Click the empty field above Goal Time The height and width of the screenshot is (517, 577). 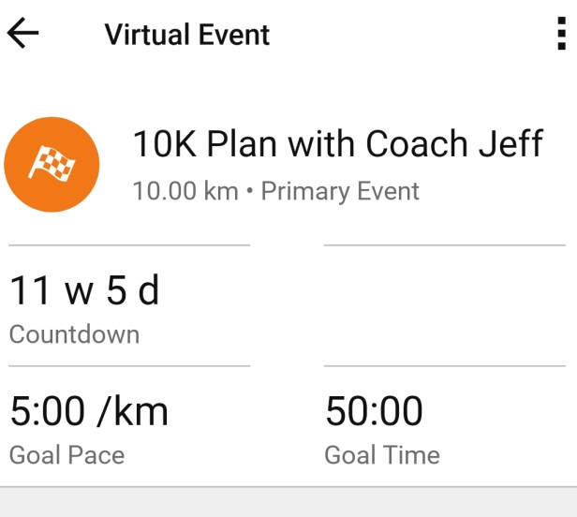444,304
